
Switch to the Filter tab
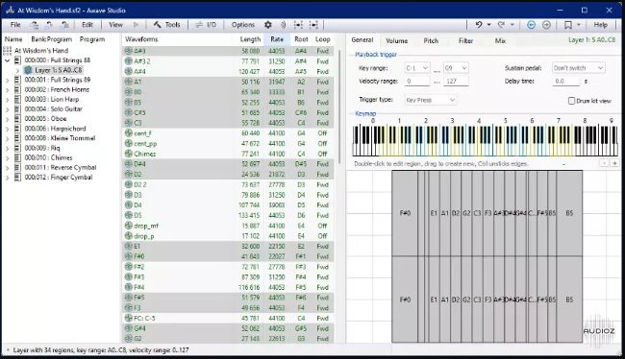(x=465, y=40)
